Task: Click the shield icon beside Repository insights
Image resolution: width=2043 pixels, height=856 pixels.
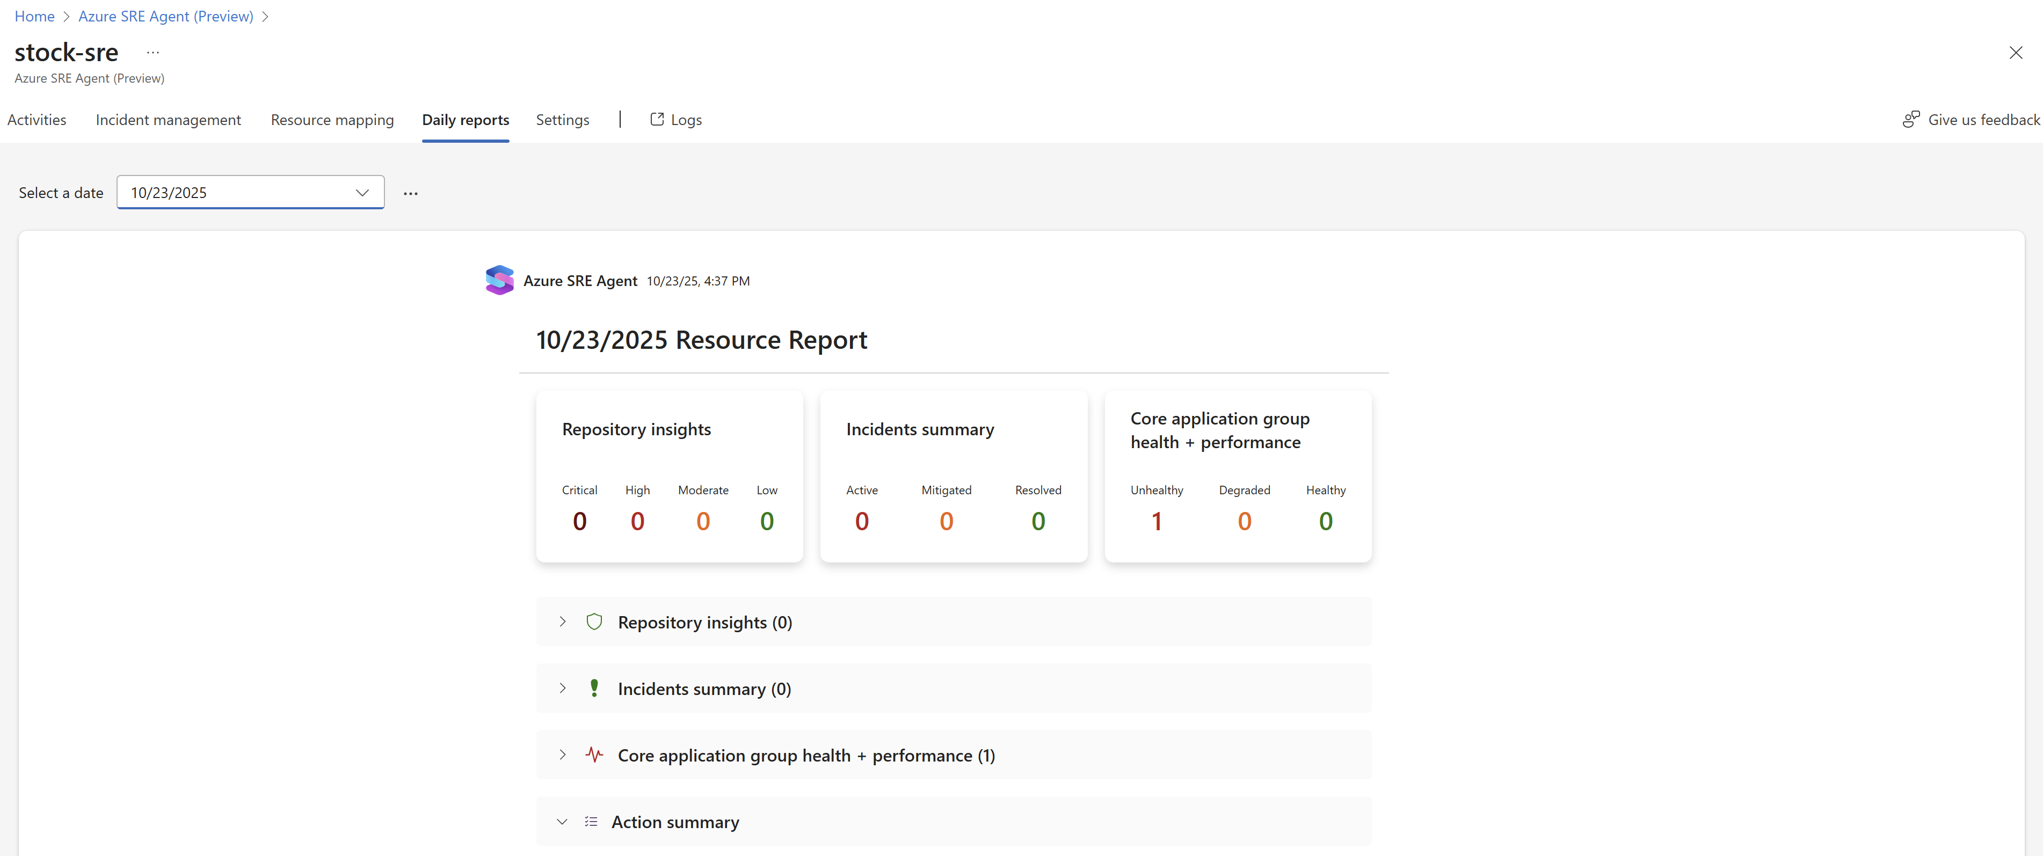Action: tap(594, 622)
